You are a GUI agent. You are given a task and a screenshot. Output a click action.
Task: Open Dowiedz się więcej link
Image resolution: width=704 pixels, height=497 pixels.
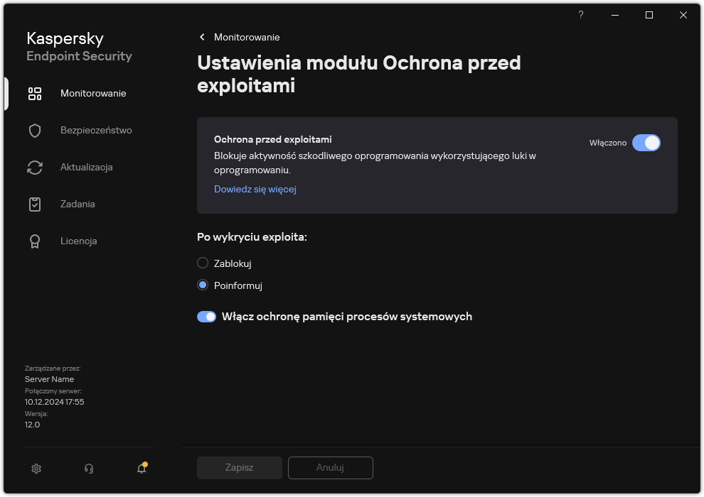click(255, 189)
